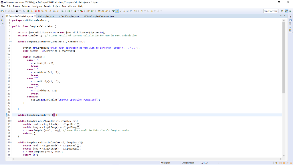Click the Java perspective icon in the top-right corner
Image resolution: width=293 pixels, height=165 pixels.
point(286,11)
